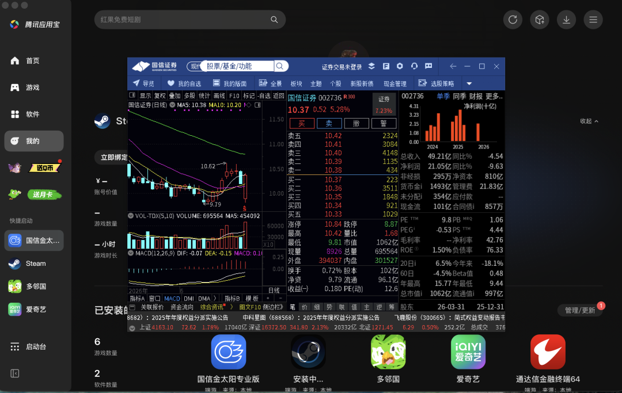Click the refresh icon in Tencent App Store

pos(513,20)
